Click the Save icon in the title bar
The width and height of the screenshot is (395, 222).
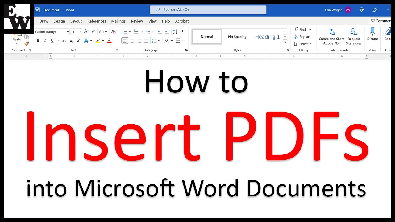(37, 10)
